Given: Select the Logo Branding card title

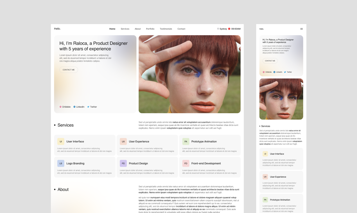Looking at the screenshot, I should click(75, 163).
